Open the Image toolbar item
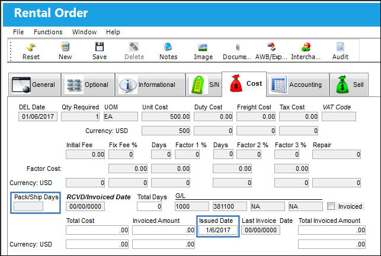 point(203,51)
